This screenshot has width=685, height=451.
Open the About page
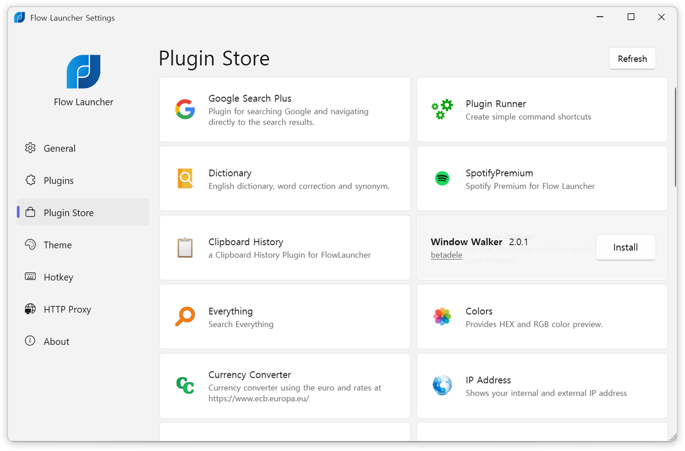(x=83, y=341)
